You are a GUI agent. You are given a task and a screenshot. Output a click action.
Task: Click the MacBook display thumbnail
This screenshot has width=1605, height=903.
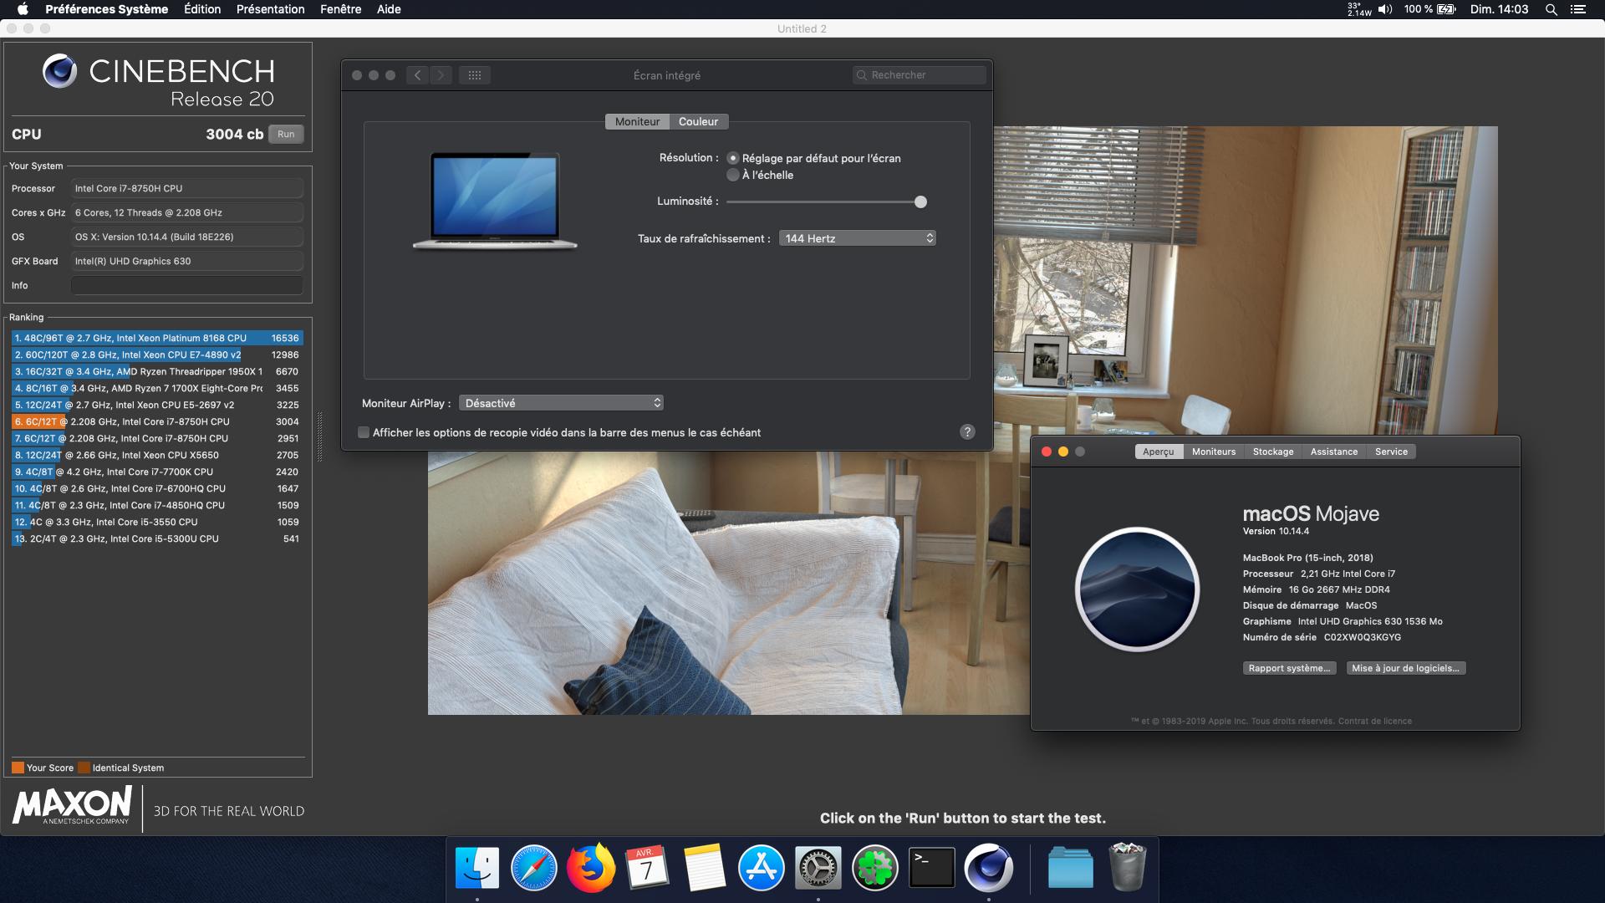tap(495, 202)
